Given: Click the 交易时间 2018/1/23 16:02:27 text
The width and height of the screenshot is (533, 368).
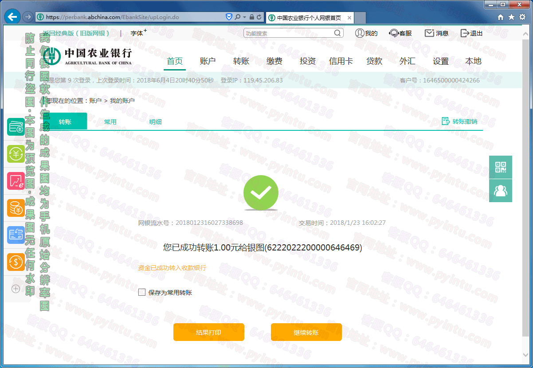Looking at the screenshot, I should click(x=342, y=223).
